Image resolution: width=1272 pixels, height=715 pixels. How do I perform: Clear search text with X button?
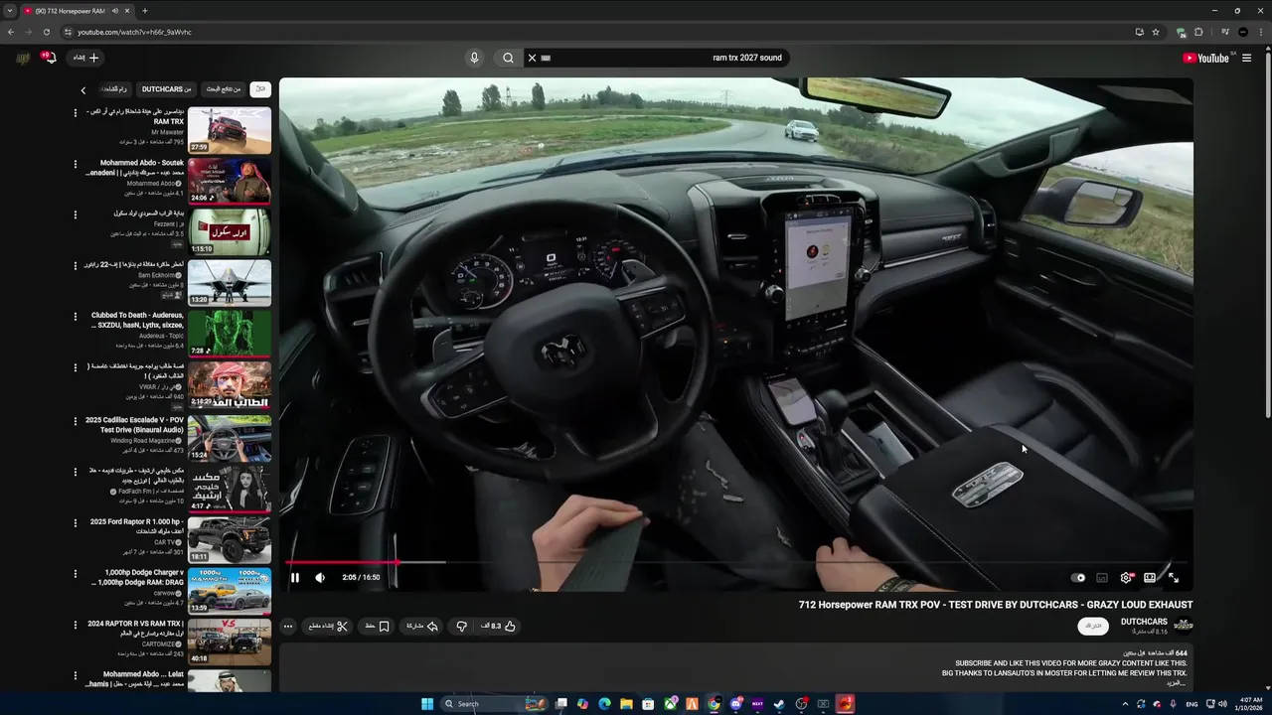pyautogui.click(x=532, y=58)
